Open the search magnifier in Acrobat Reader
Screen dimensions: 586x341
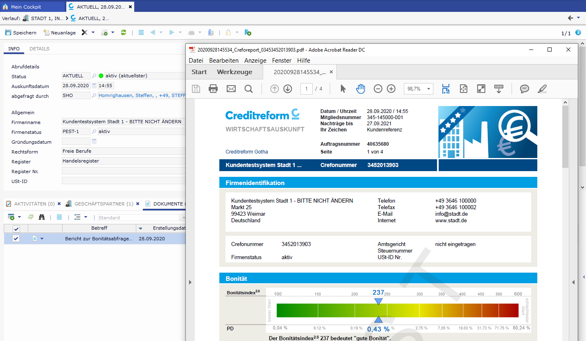coord(248,89)
